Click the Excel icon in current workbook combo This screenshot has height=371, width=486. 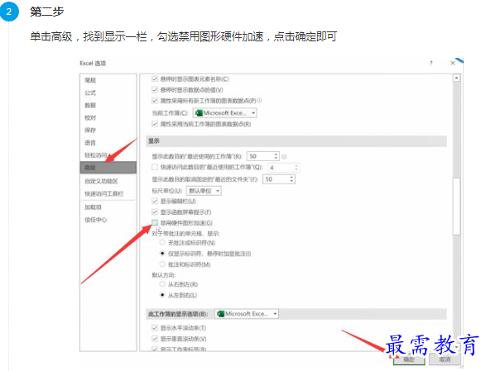(x=199, y=113)
